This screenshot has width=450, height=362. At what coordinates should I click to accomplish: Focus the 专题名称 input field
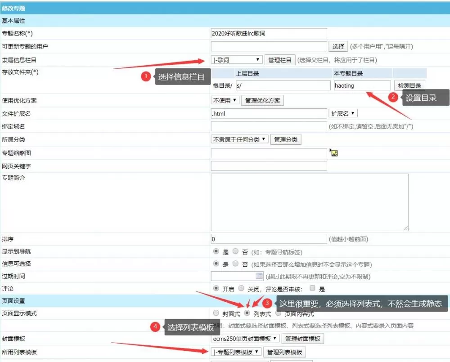(x=269, y=33)
